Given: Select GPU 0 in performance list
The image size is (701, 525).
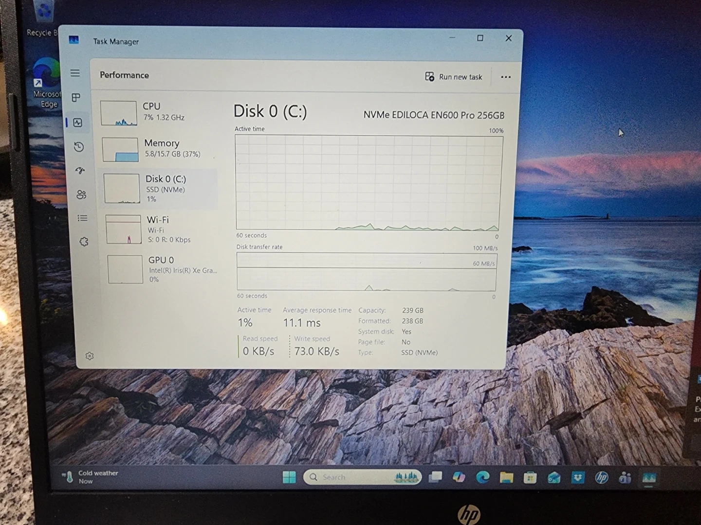Looking at the screenshot, I should [162, 269].
